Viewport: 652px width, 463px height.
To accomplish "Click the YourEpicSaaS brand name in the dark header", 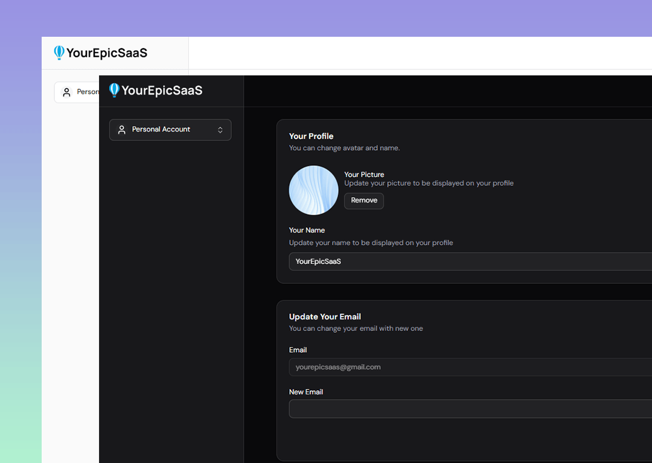I will (x=161, y=90).
